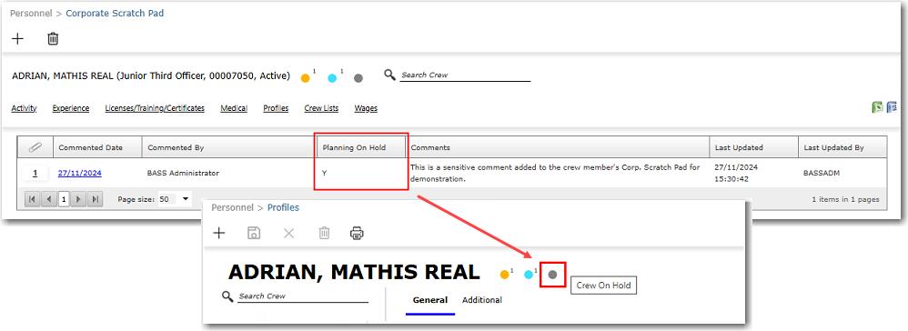Screen dimensions: 908x331
Task: Click the attachment count 1 in first row
Action: pyautogui.click(x=35, y=173)
